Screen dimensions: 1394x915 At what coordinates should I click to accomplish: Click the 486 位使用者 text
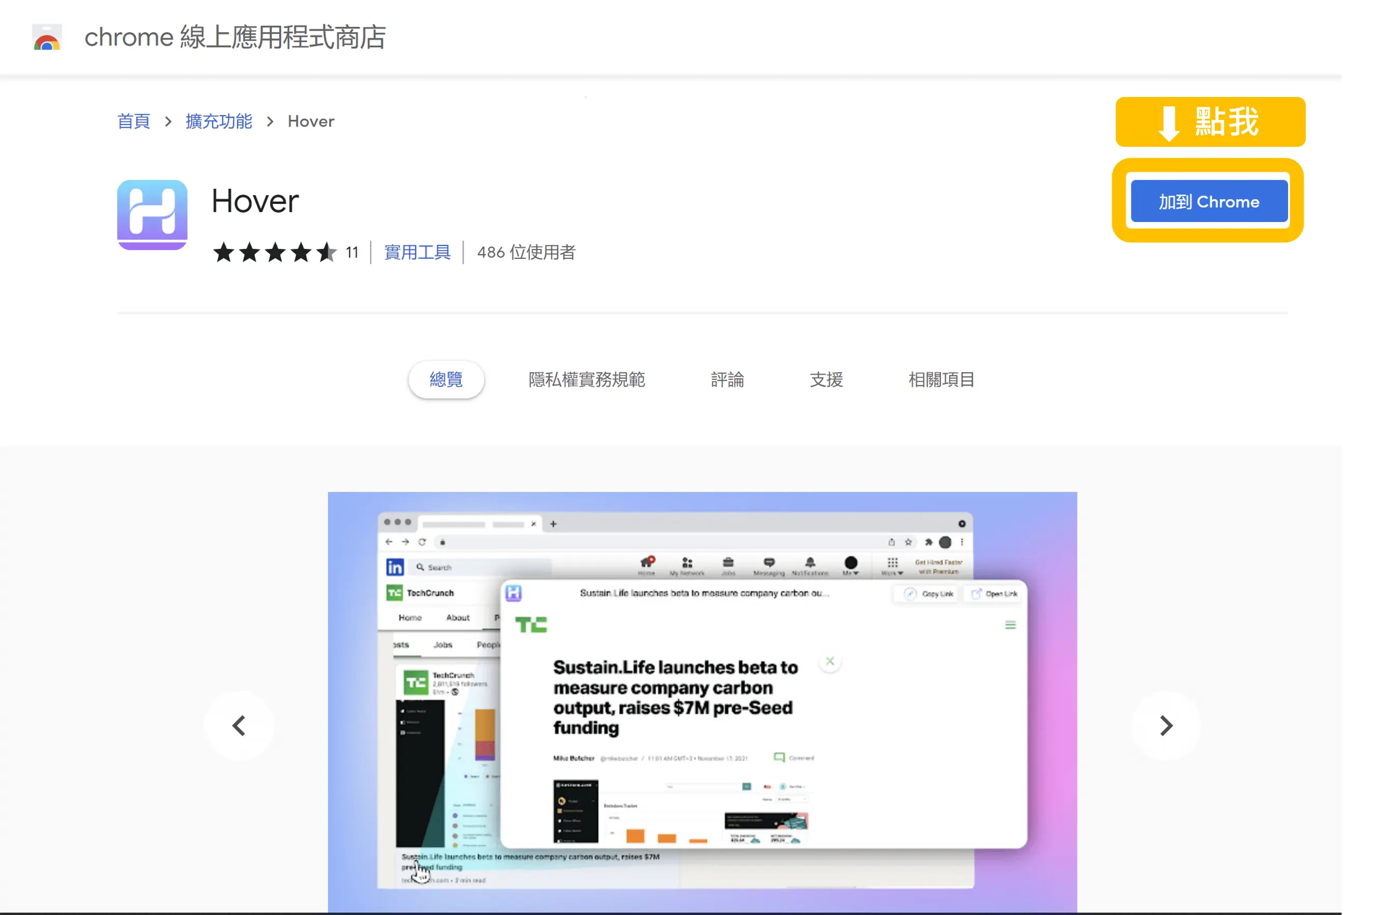tap(526, 252)
